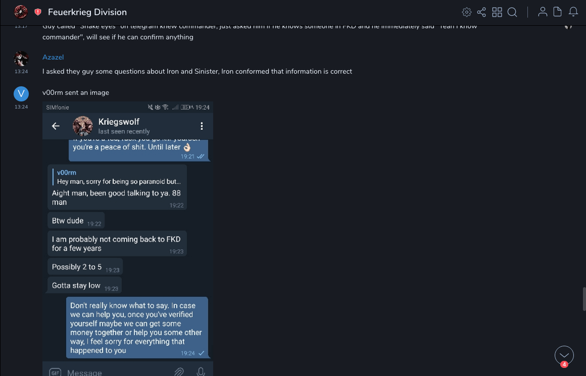This screenshot has width=586, height=376.
Task: Show the members list person icon
Action: click(x=543, y=12)
